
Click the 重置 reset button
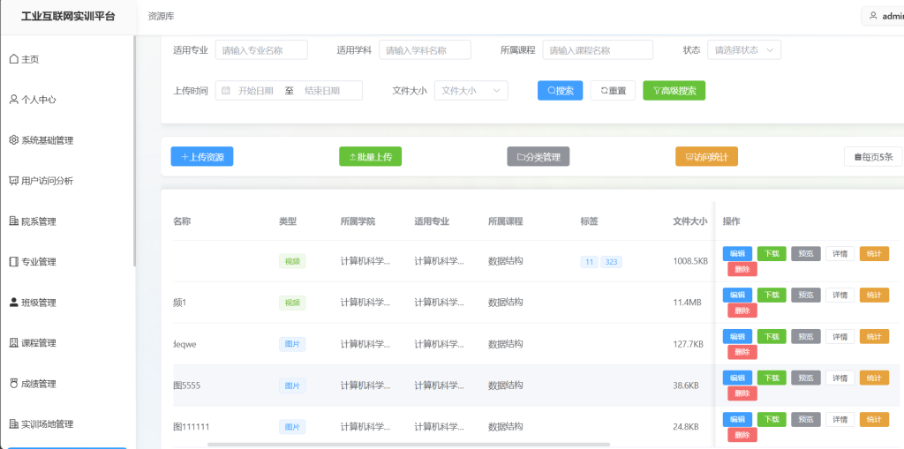(x=613, y=91)
